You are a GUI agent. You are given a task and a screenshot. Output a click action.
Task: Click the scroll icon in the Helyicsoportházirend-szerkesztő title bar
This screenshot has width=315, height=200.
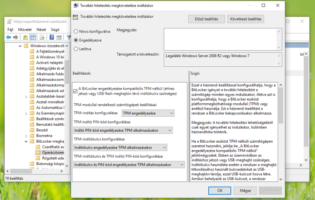point(9,21)
